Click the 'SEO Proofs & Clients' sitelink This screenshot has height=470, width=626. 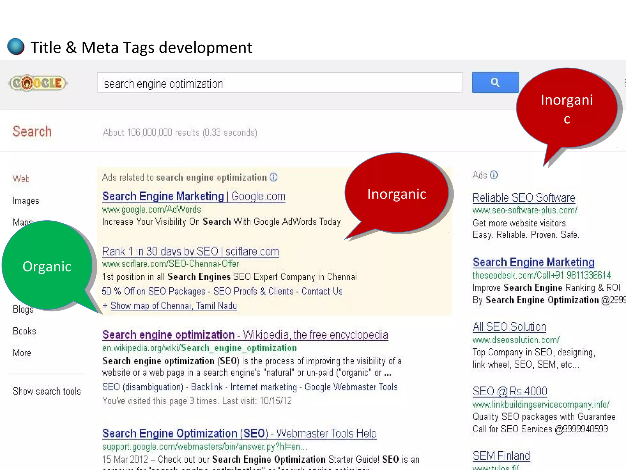pos(253,291)
